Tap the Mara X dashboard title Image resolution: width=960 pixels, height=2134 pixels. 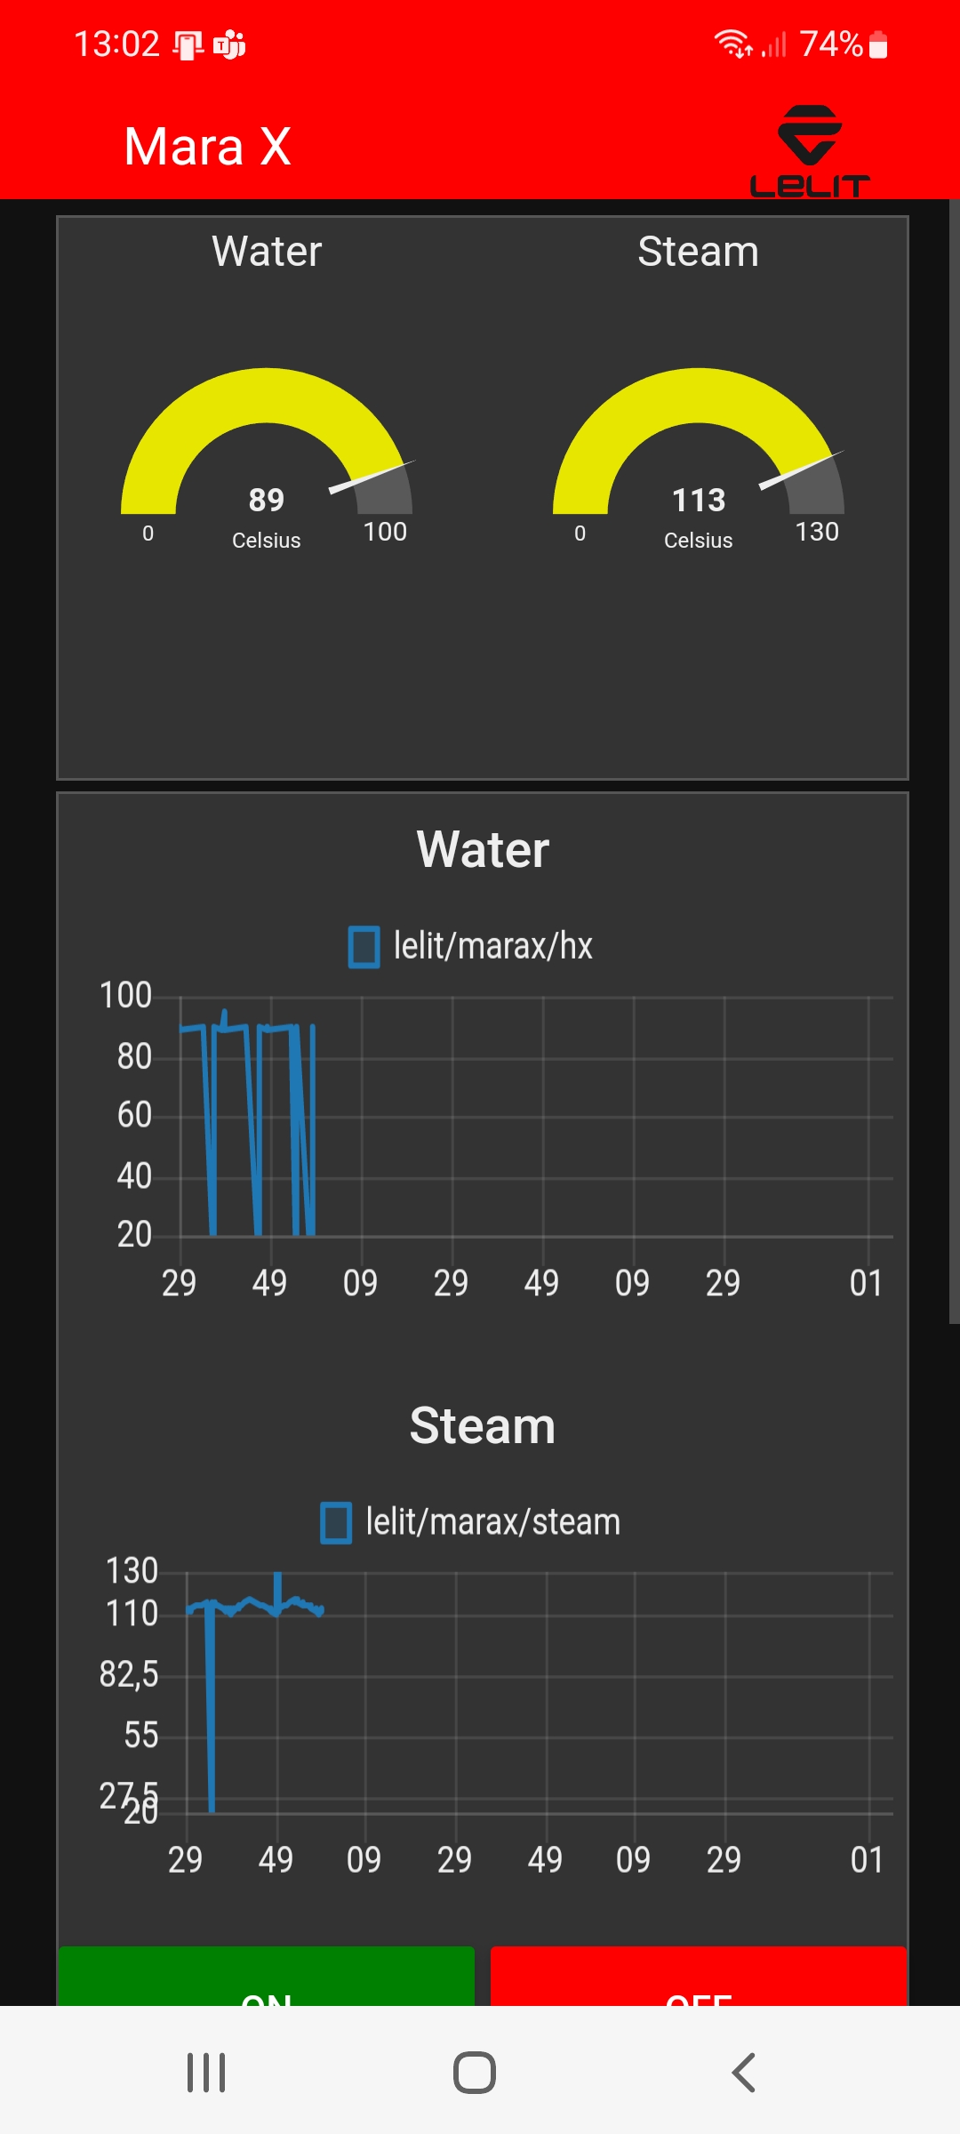(x=208, y=147)
